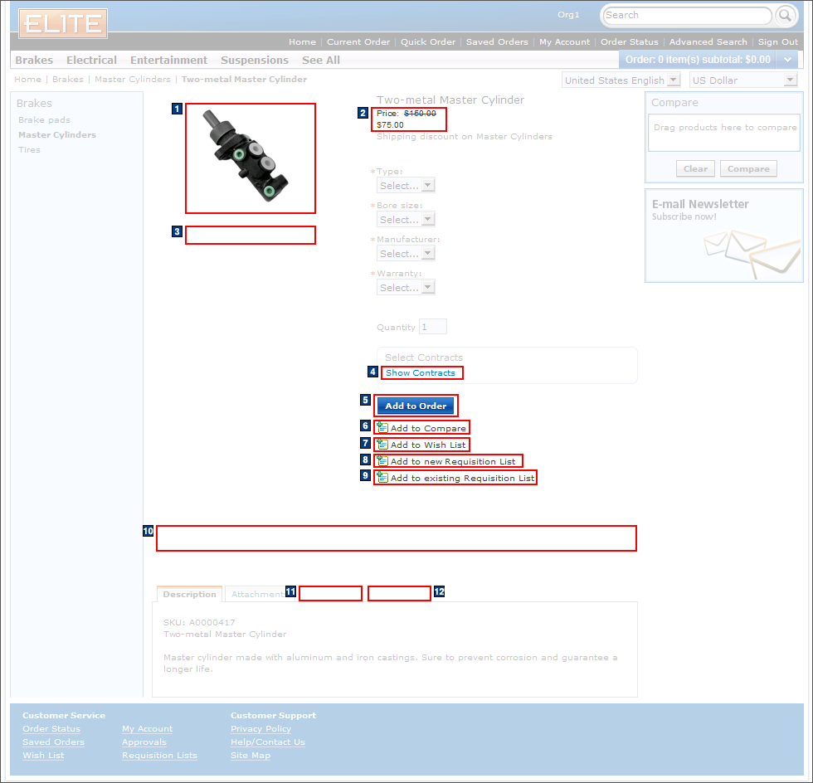Image resolution: width=813 pixels, height=783 pixels.
Task: Click the existing Requisition List icon
Action: click(x=382, y=477)
